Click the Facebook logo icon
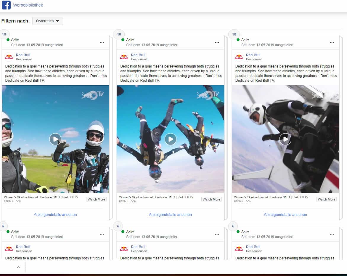 (x=6, y=5)
